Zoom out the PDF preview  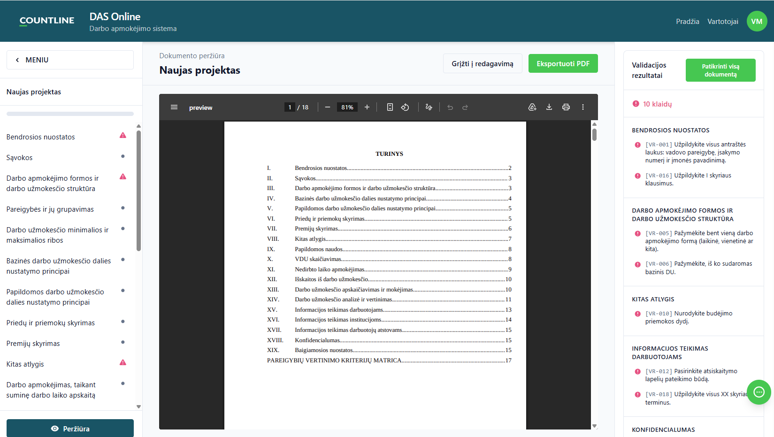[328, 107]
